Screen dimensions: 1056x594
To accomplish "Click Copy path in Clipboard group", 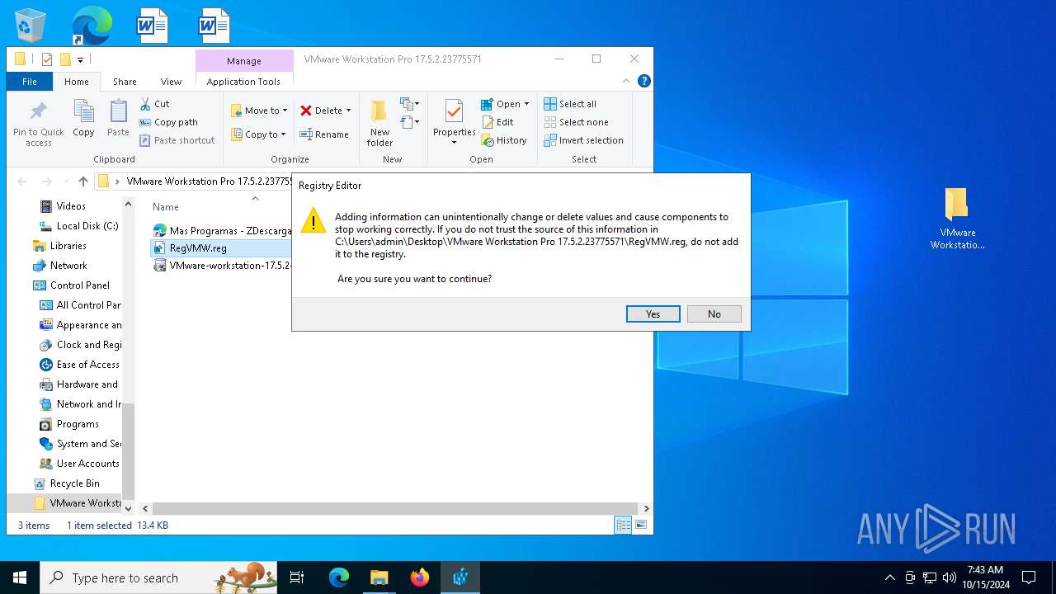I will 168,122.
